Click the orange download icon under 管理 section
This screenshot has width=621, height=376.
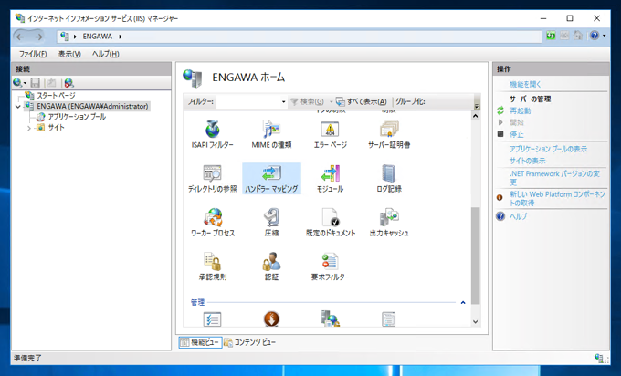point(271,319)
